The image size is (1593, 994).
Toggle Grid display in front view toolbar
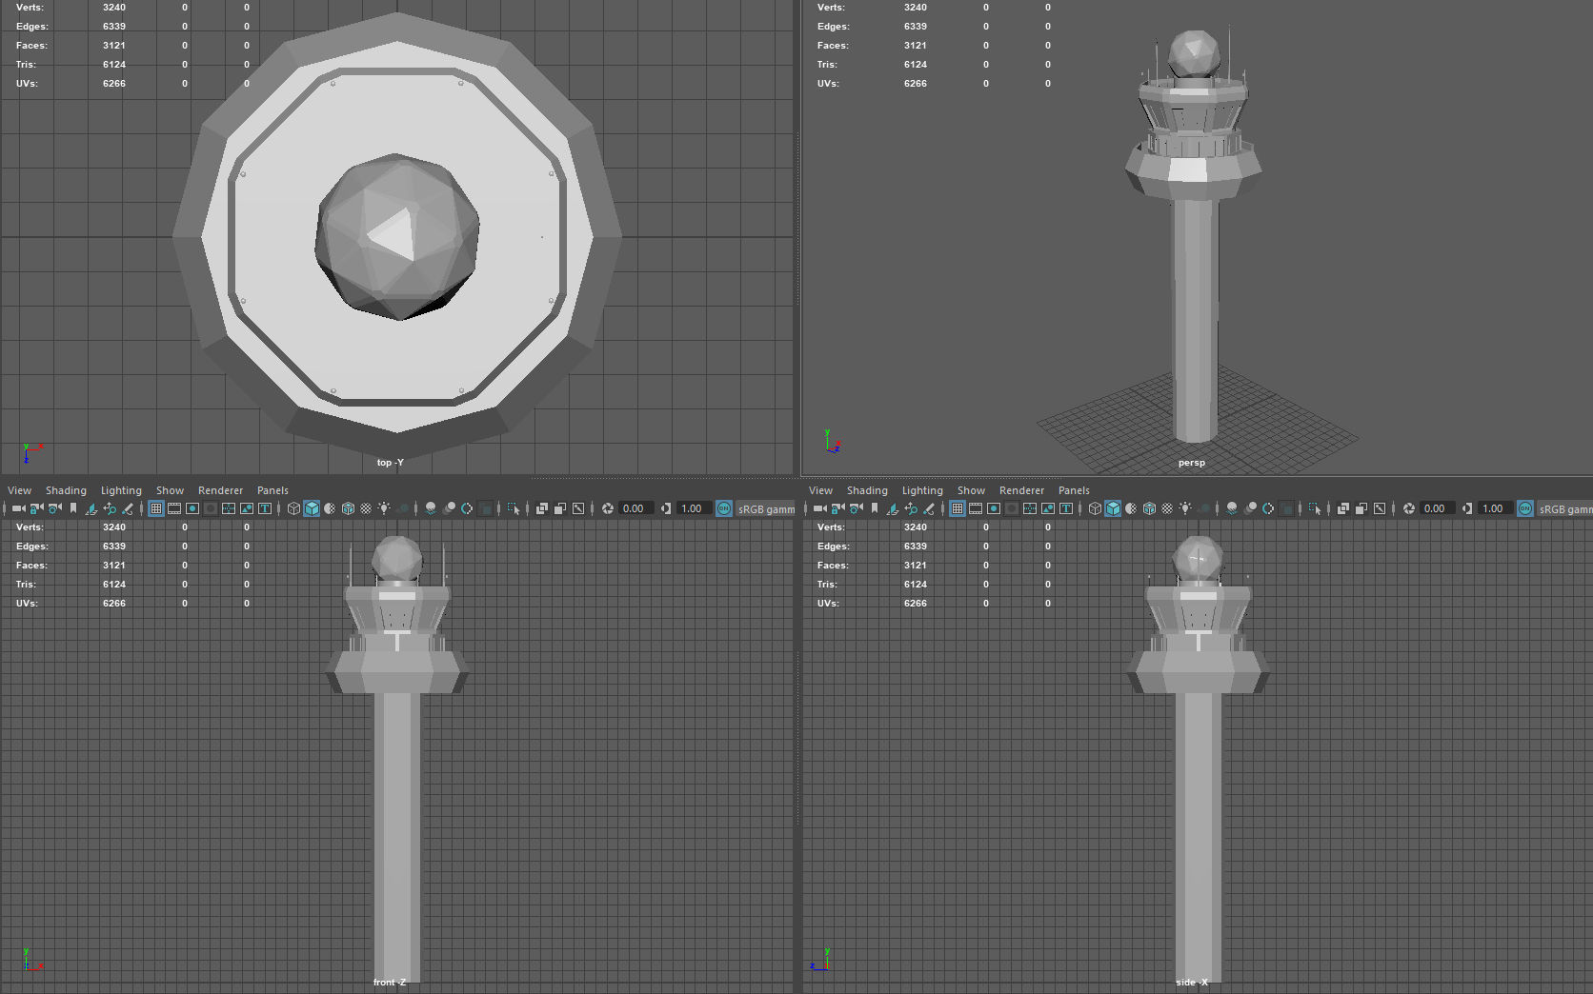pyautogui.click(x=156, y=508)
